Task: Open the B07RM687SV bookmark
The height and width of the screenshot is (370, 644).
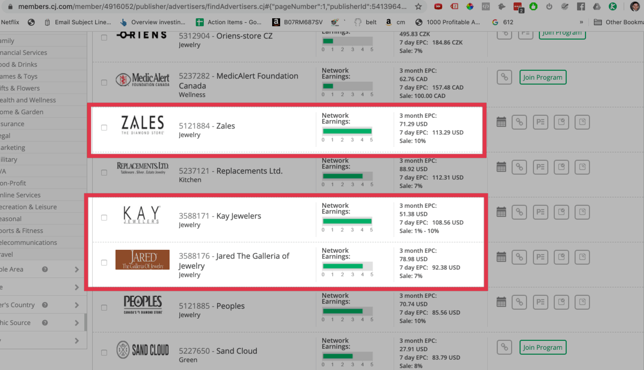Action: point(297,22)
